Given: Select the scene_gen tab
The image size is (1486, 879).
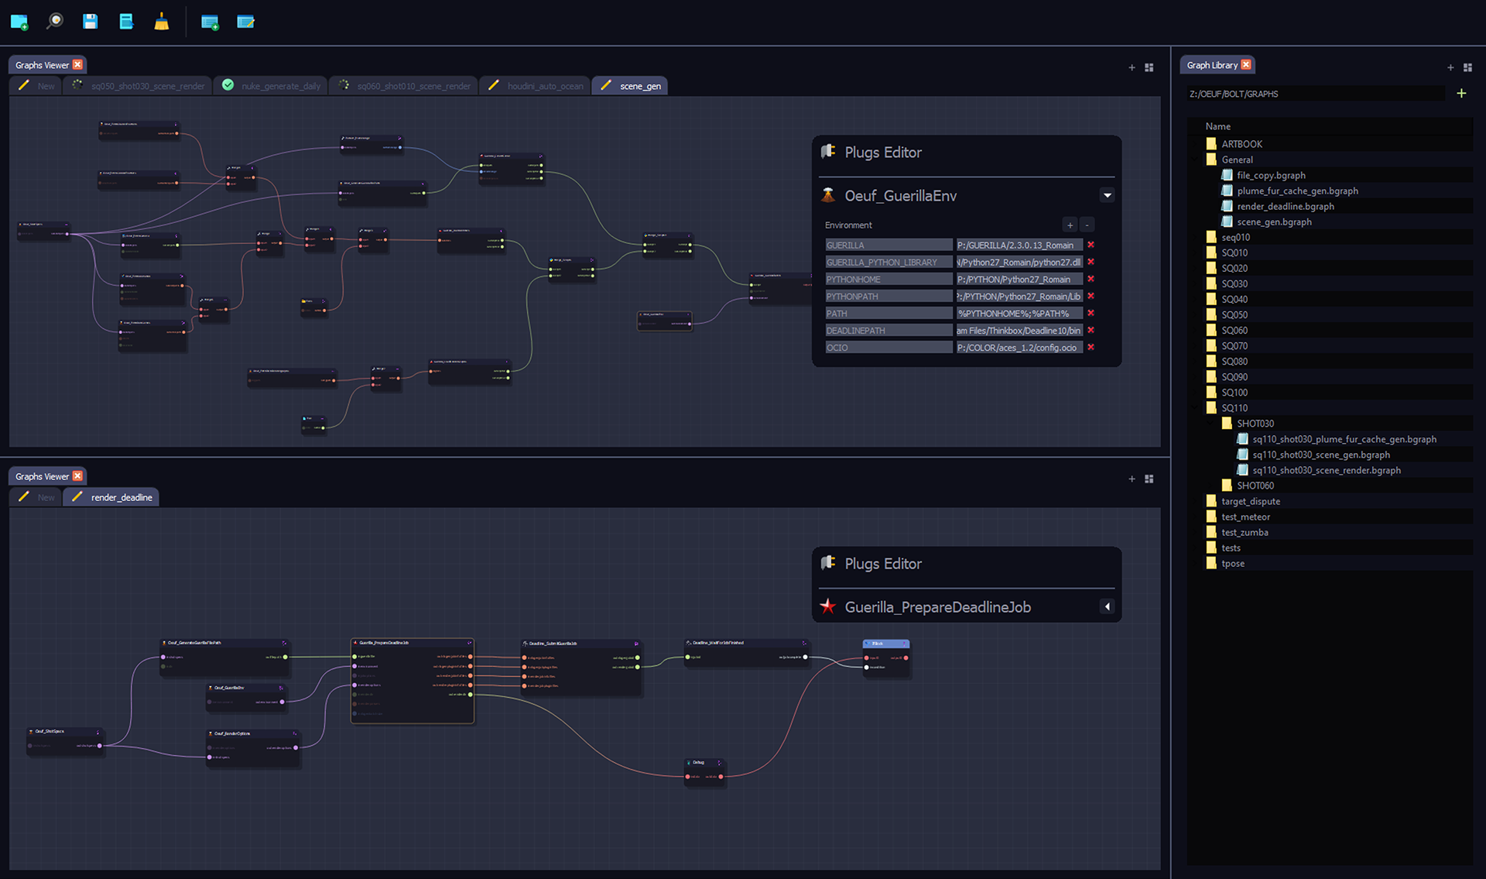Looking at the screenshot, I should [631, 86].
